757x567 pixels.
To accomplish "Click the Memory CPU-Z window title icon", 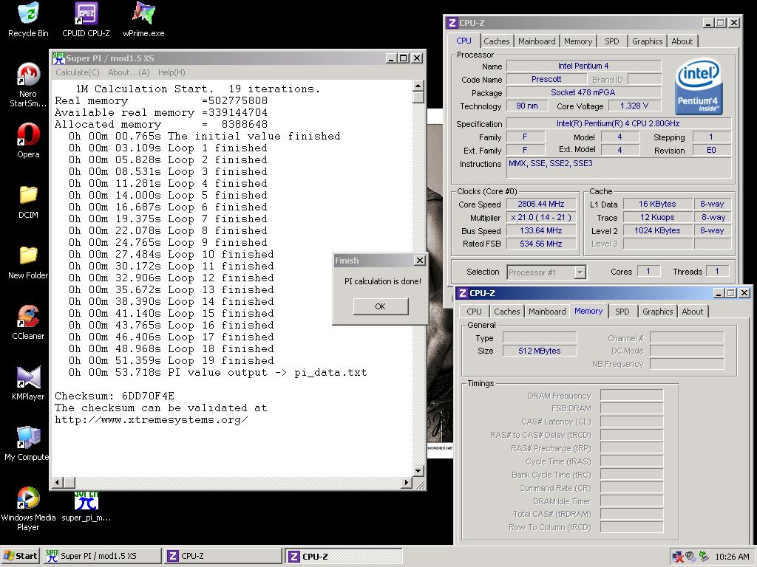I will 463,293.
